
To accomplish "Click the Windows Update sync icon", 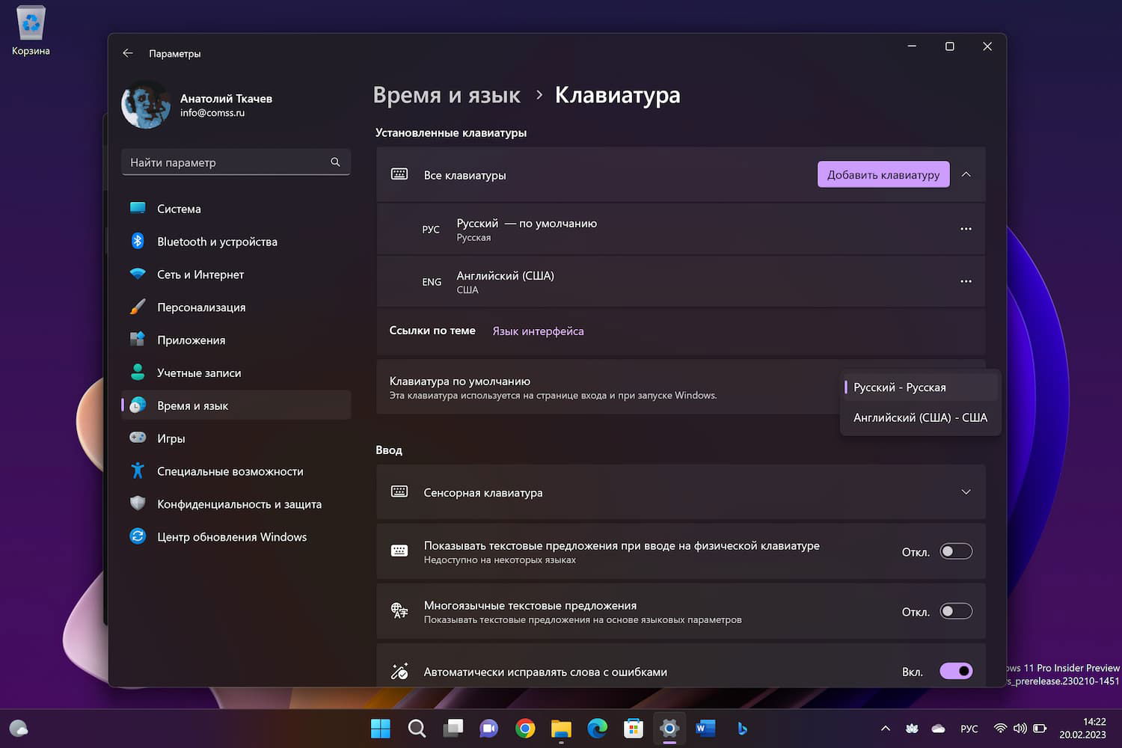I will pyautogui.click(x=138, y=536).
